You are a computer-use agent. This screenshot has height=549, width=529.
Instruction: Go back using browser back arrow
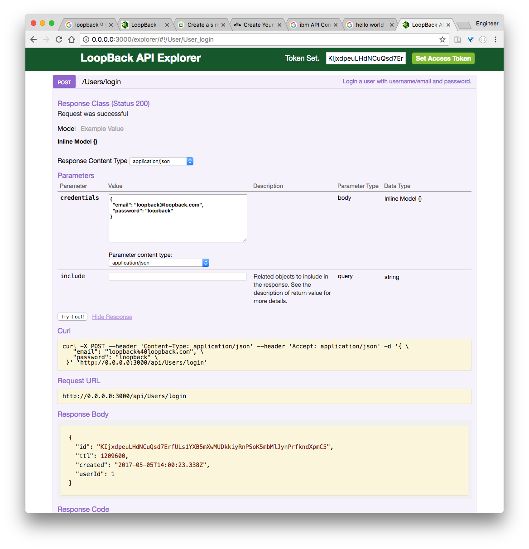[x=34, y=39]
